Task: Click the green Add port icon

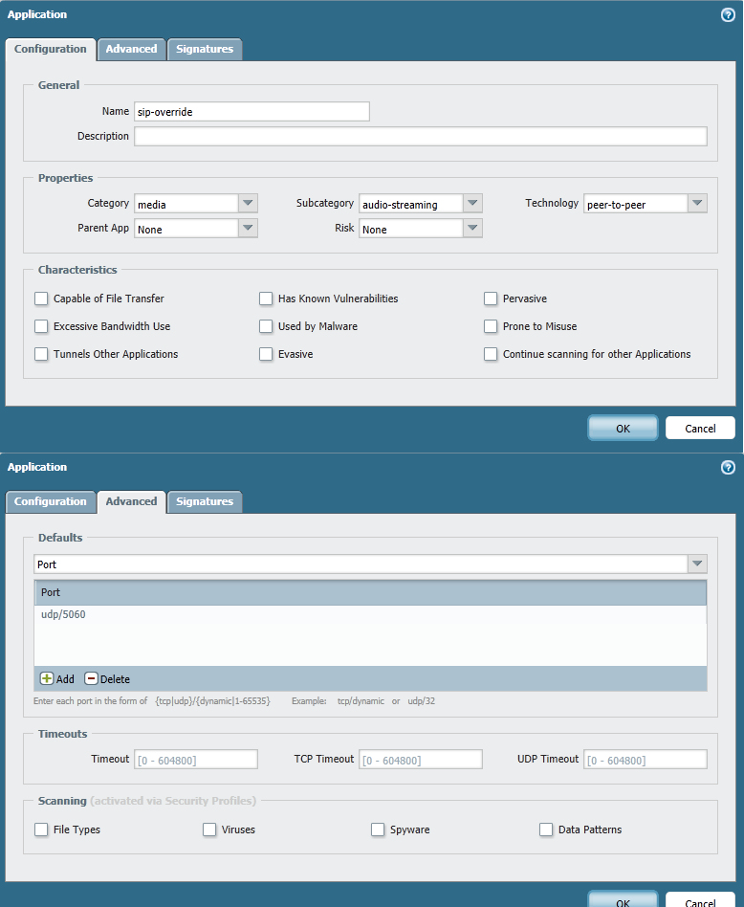Action: 47,678
